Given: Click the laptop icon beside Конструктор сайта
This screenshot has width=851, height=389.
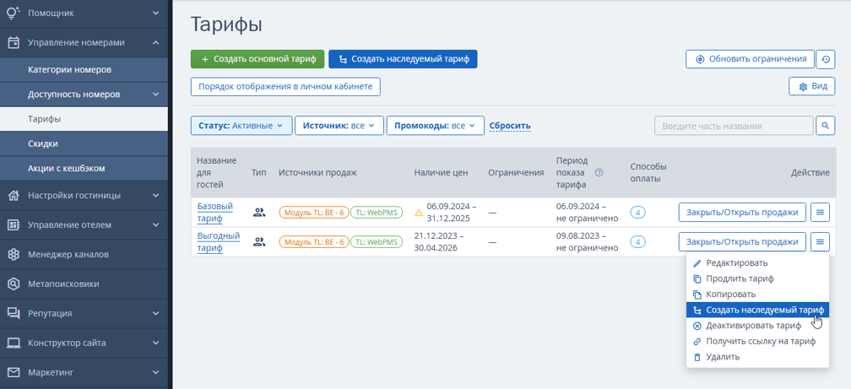Looking at the screenshot, I should point(14,343).
